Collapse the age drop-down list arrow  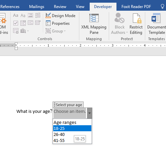[x=89, y=113]
